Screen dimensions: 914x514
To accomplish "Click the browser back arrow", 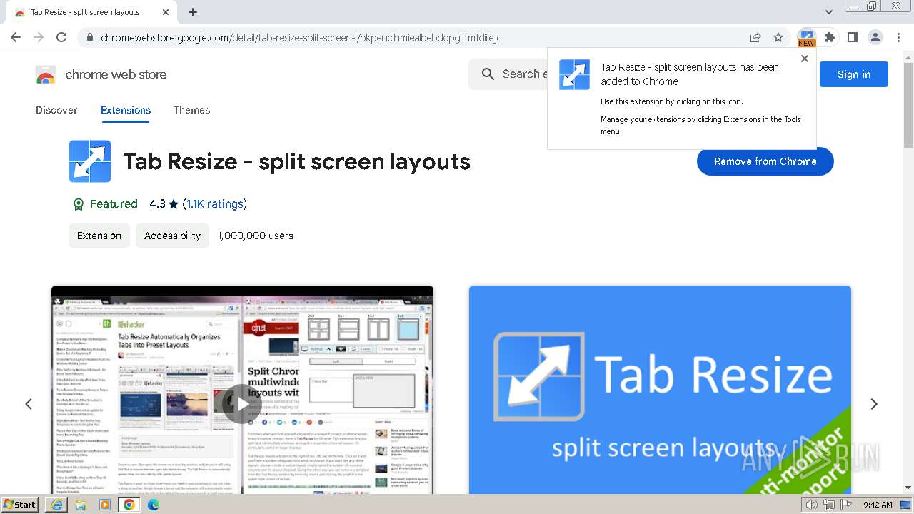I will (x=16, y=37).
